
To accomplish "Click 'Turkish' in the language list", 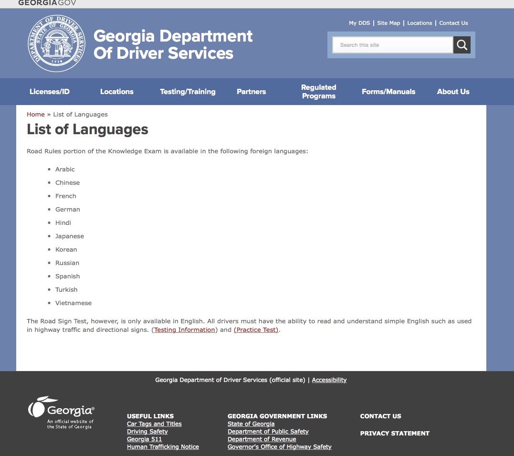I will (66, 290).
